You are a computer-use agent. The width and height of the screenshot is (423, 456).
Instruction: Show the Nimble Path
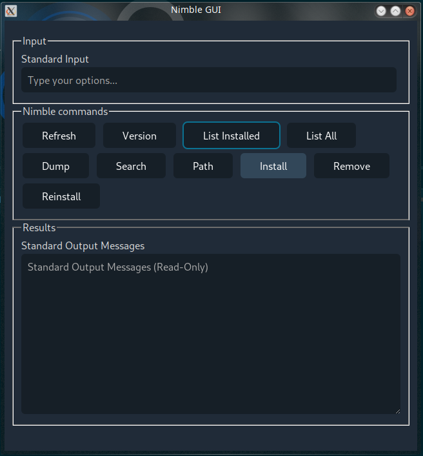coord(203,166)
